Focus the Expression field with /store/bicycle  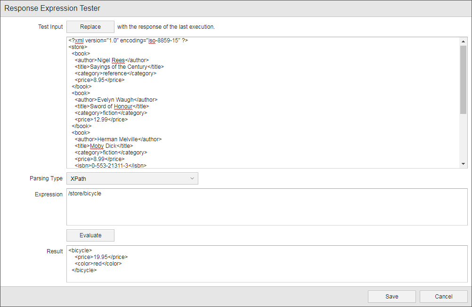point(267,207)
